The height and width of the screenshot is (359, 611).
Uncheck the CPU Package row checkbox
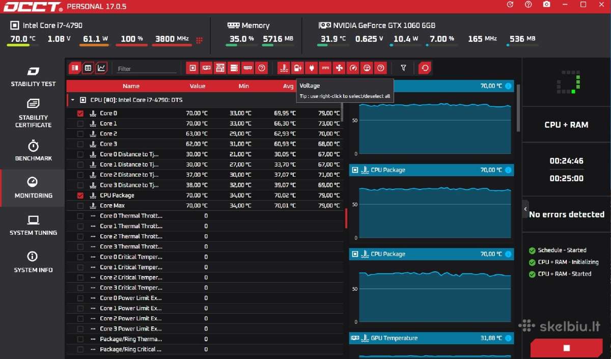80,195
